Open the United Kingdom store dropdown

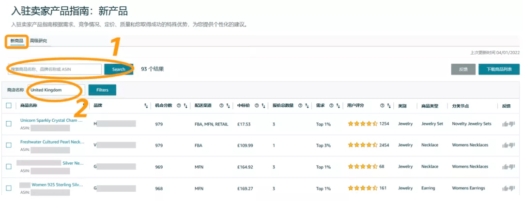(56, 90)
